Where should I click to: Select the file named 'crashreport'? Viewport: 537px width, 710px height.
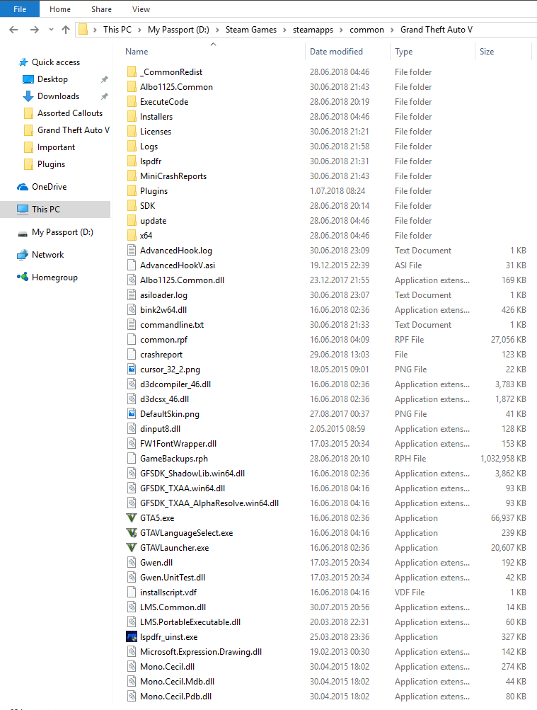click(x=161, y=355)
